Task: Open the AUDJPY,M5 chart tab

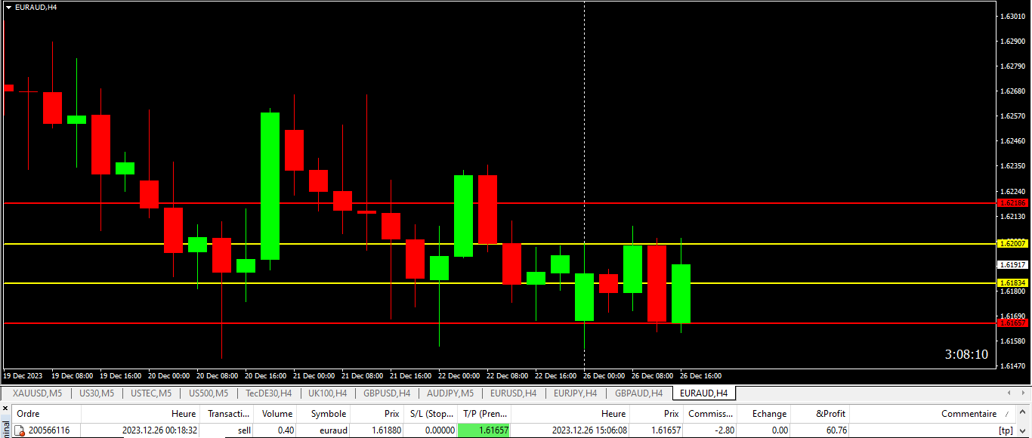Action: [450, 393]
